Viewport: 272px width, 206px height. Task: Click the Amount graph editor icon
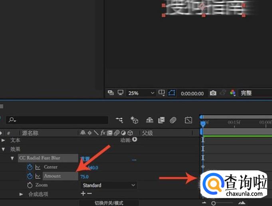pyautogui.click(x=38, y=176)
